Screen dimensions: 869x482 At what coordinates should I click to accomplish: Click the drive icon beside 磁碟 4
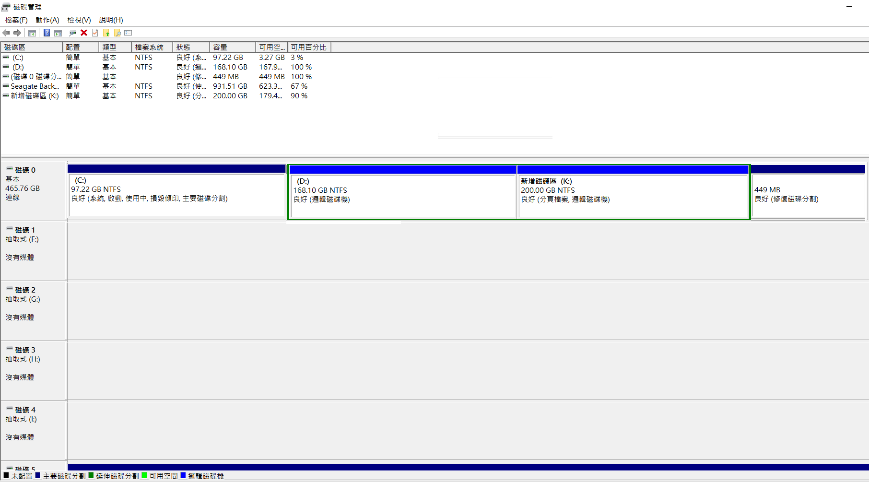coord(10,409)
